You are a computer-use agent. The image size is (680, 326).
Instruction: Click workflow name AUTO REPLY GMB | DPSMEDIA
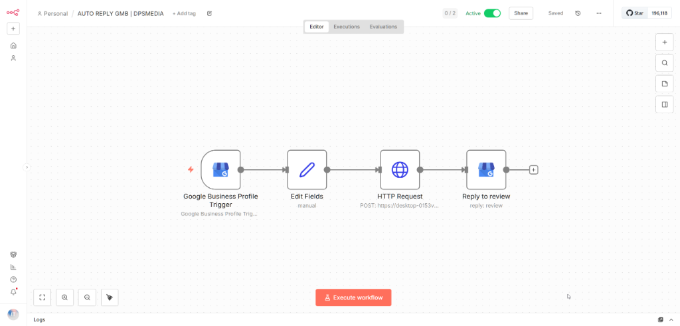tap(121, 13)
